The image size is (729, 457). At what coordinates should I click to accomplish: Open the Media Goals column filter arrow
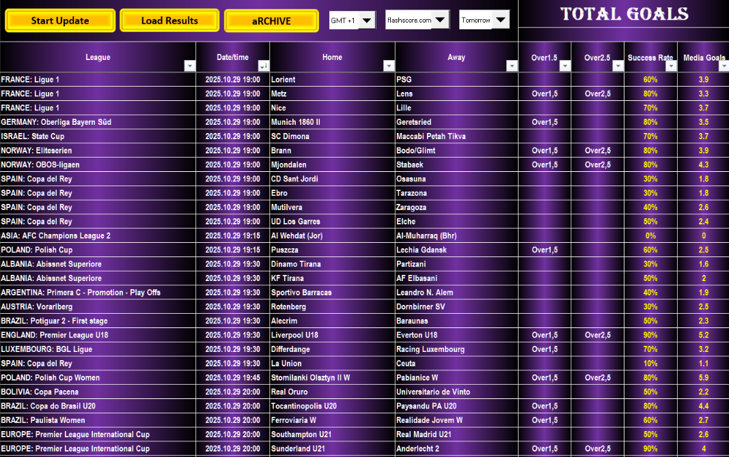click(x=722, y=66)
